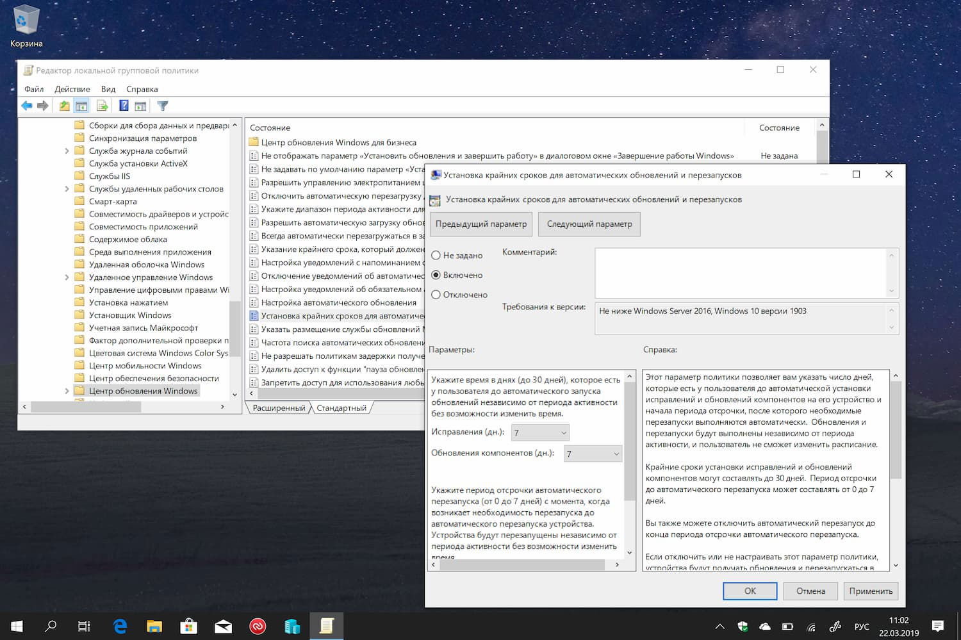
Task: Open the Файл menu
Action: point(34,89)
